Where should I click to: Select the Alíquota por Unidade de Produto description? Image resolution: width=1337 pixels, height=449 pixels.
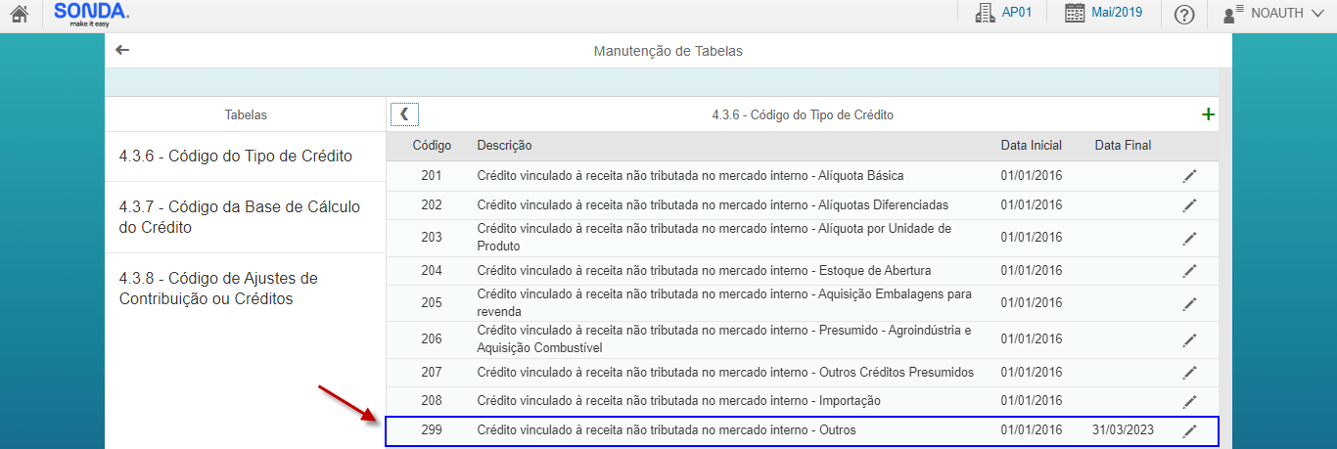pos(714,237)
